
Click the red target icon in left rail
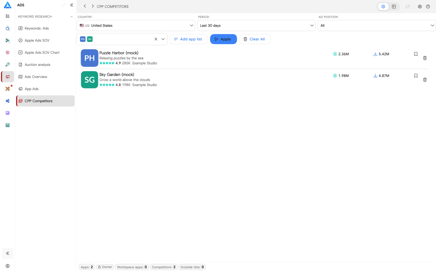pyautogui.click(x=8, y=52)
